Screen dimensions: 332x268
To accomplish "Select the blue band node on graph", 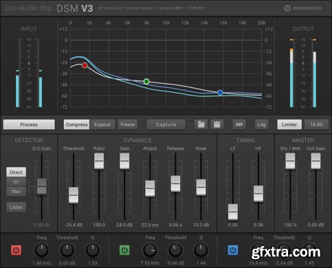I will tap(220, 93).
